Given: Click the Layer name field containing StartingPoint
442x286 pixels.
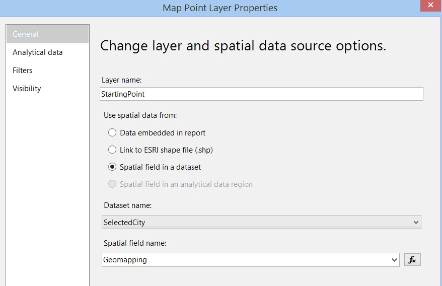Looking at the screenshot, I should pos(261,94).
